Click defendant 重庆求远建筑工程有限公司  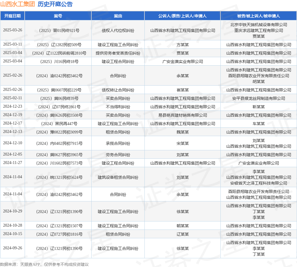[258, 30]
